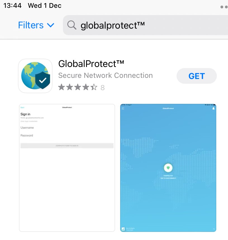Image resolution: width=228 pixels, height=240 pixels.
Task: Tap the hamburger menu icon in blue screenshot
Action: click(123, 108)
